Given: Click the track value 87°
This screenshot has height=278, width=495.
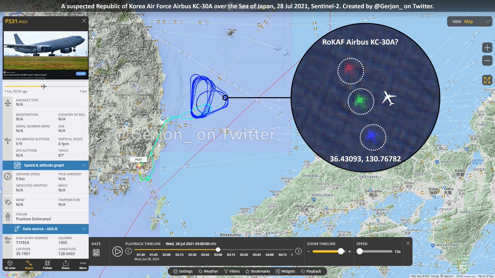Looking at the screenshot, I should coord(61,155).
